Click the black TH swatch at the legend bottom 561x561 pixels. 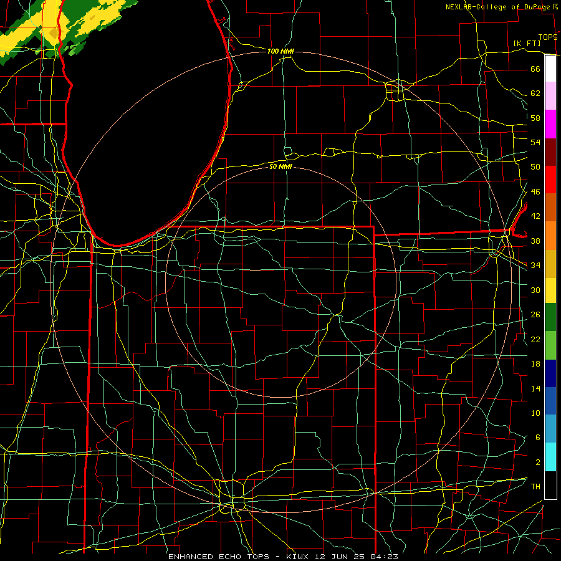[x=550, y=485]
